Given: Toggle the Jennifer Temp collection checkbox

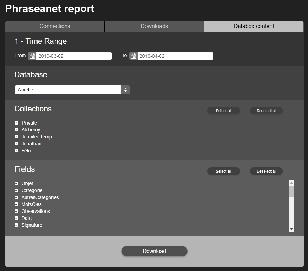Looking at the screenshot, I should point(16,137).
